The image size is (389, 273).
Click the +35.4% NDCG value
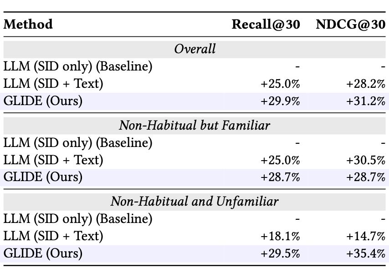[365, 253]
